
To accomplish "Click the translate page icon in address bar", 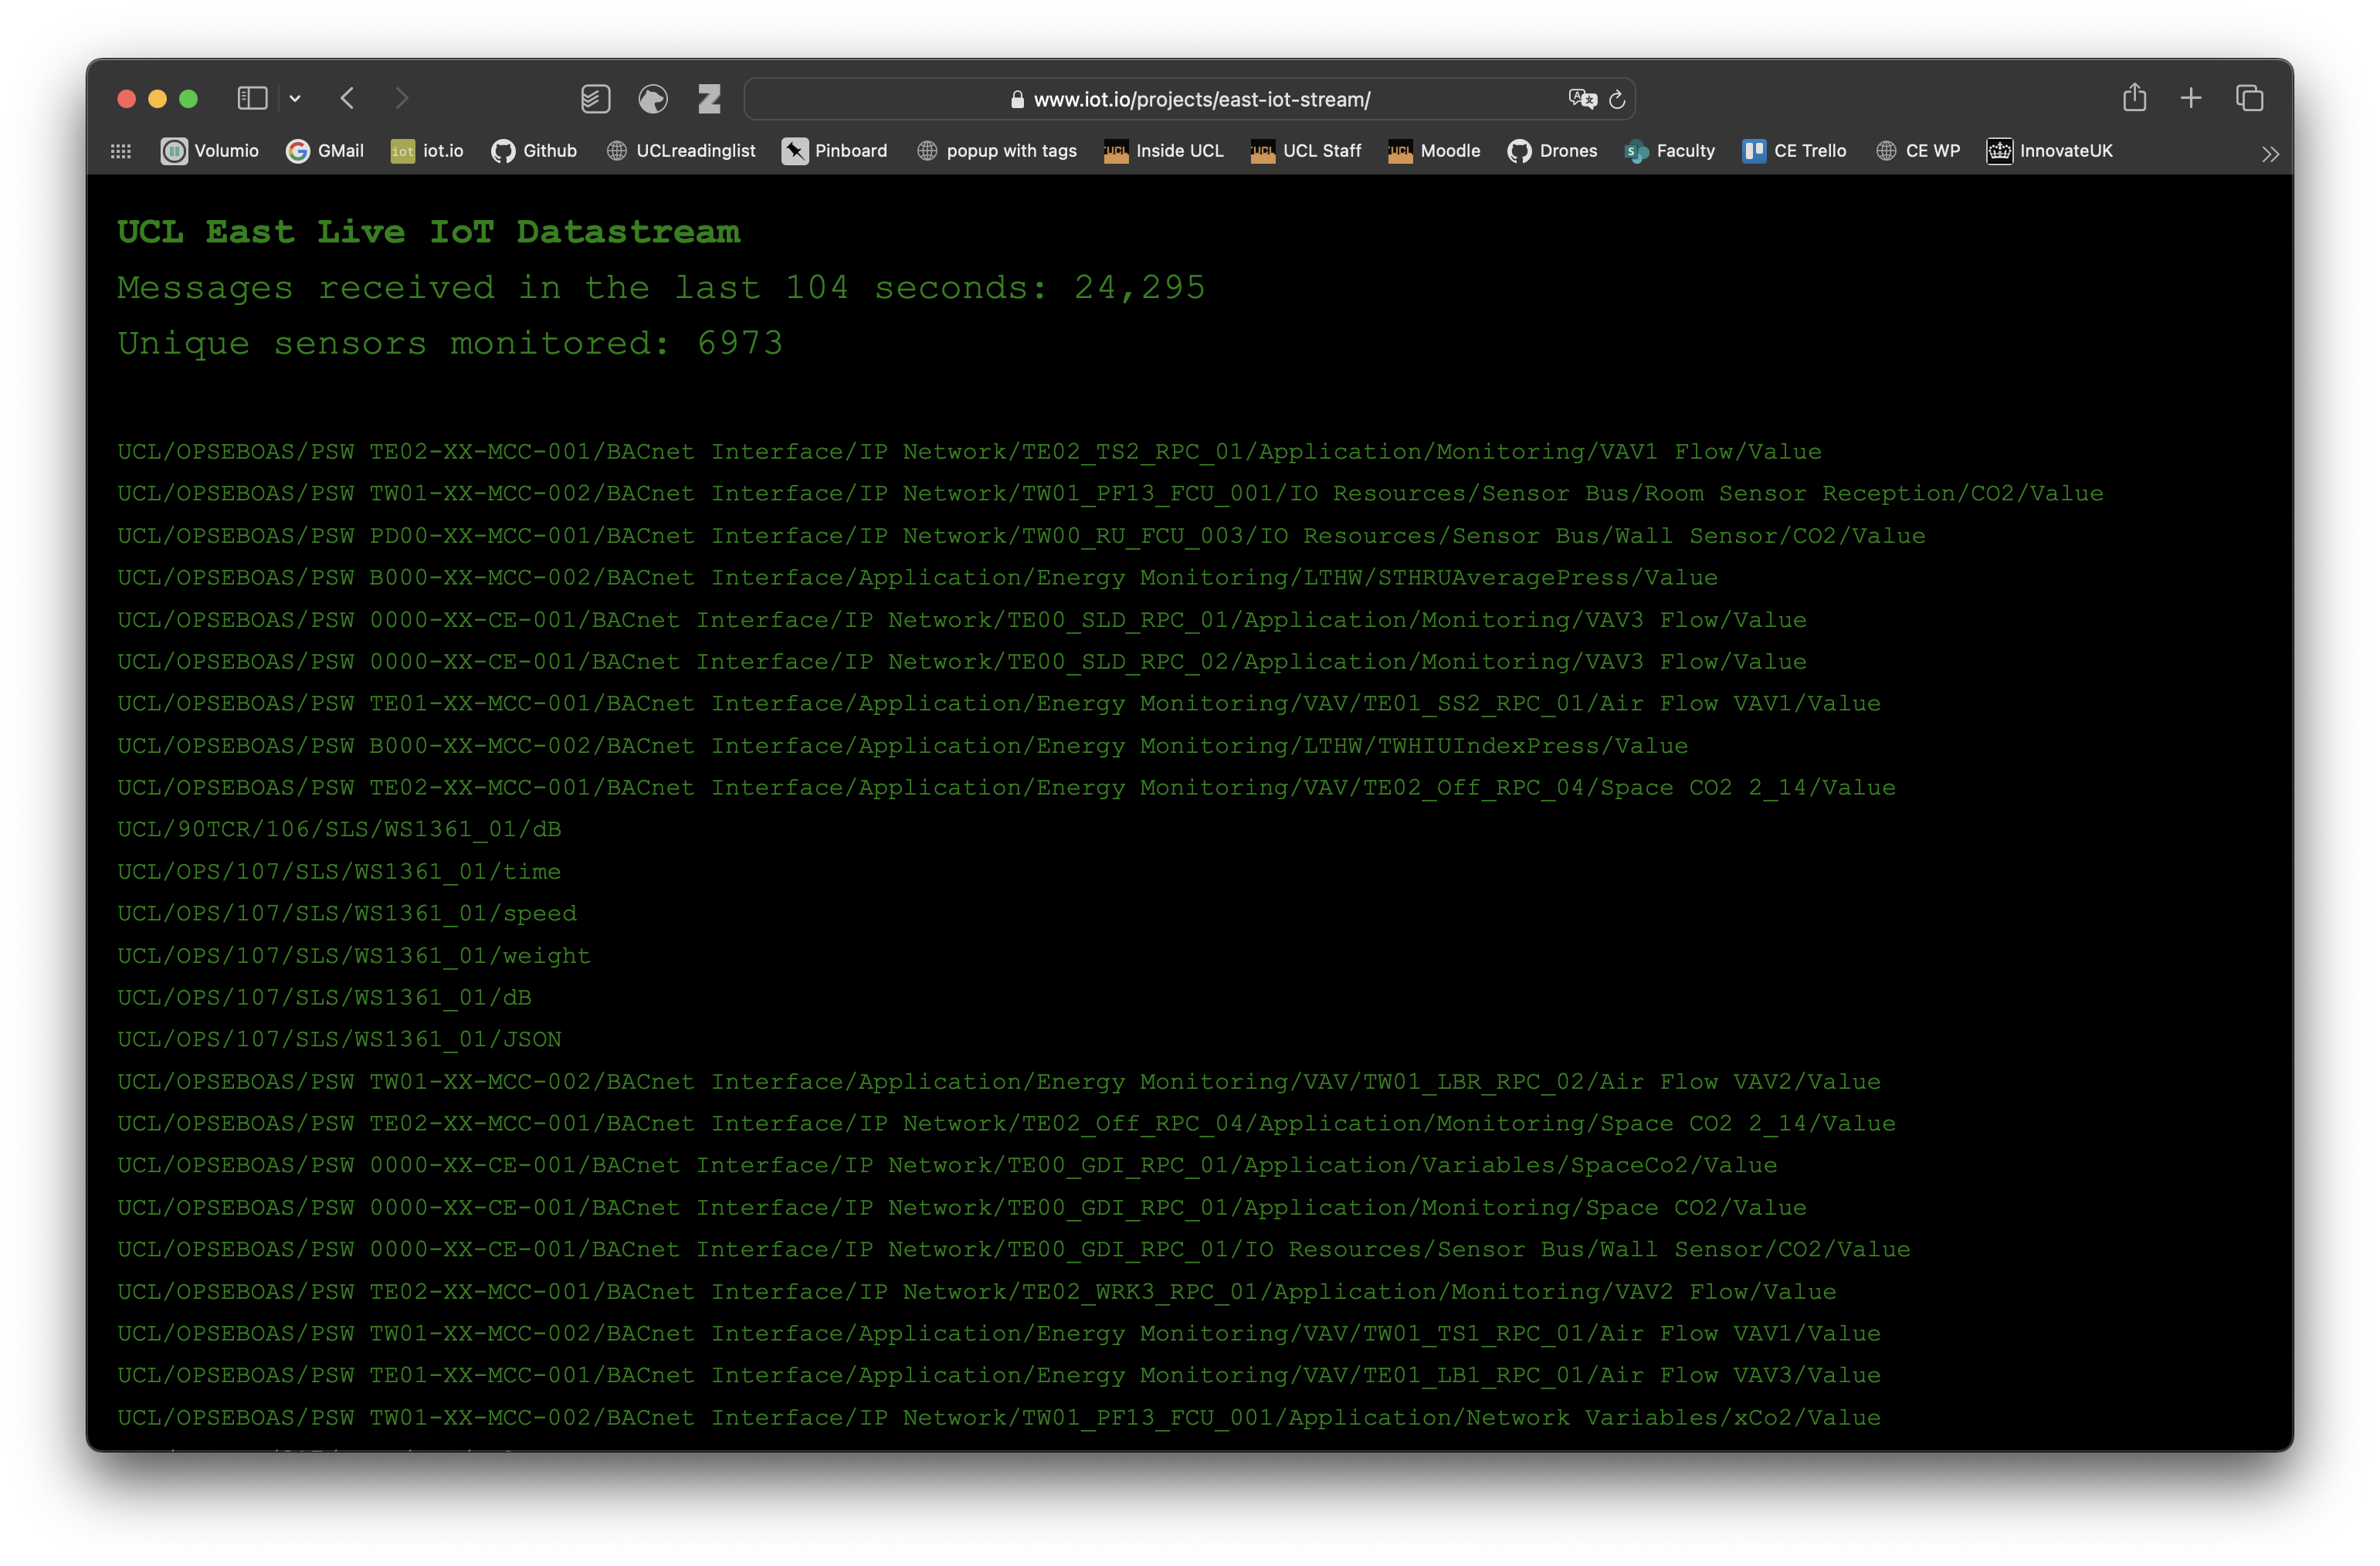I will point(1582,98).
